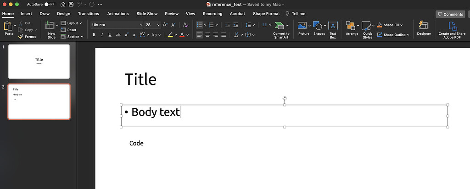Undo the last action

[79, 5]
